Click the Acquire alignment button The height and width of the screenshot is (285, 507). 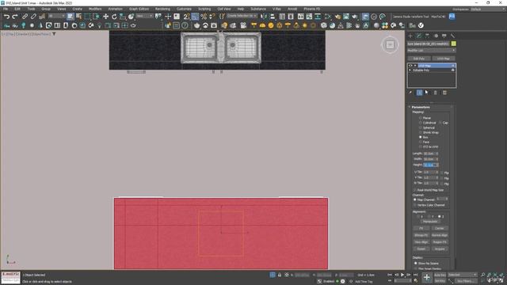click(440, 249)
